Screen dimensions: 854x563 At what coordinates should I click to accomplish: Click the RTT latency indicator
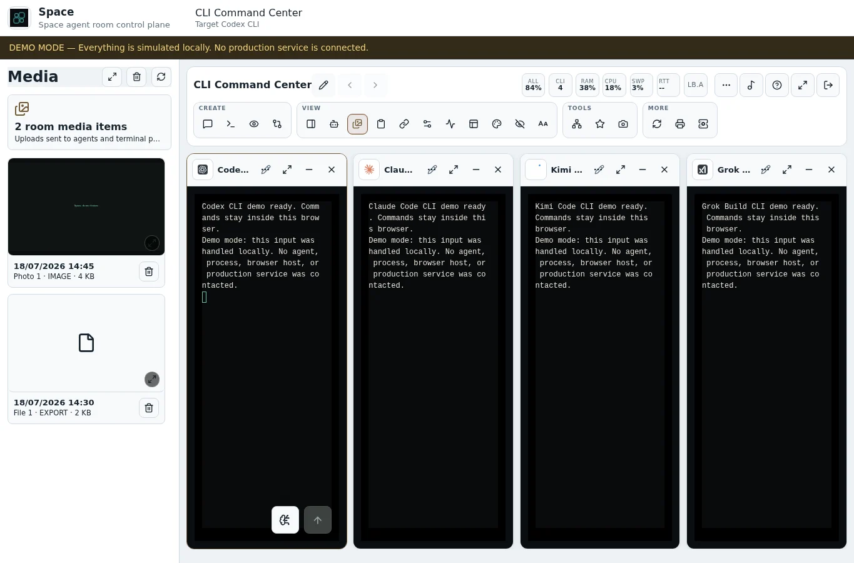(x=668, y=85)
